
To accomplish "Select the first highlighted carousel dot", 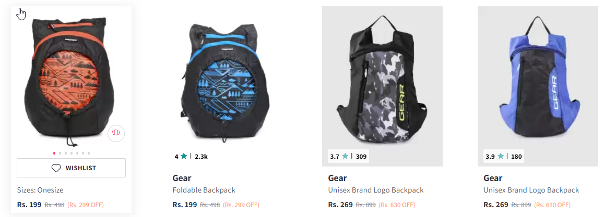I will 54,153.
